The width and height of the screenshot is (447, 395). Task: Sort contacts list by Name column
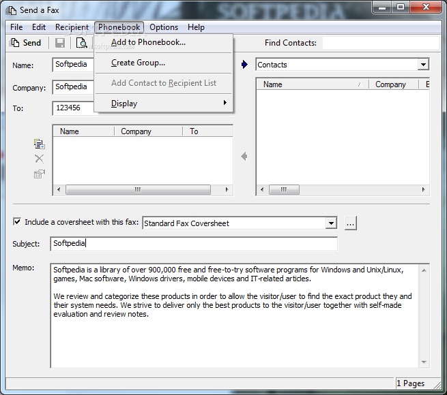313,84
